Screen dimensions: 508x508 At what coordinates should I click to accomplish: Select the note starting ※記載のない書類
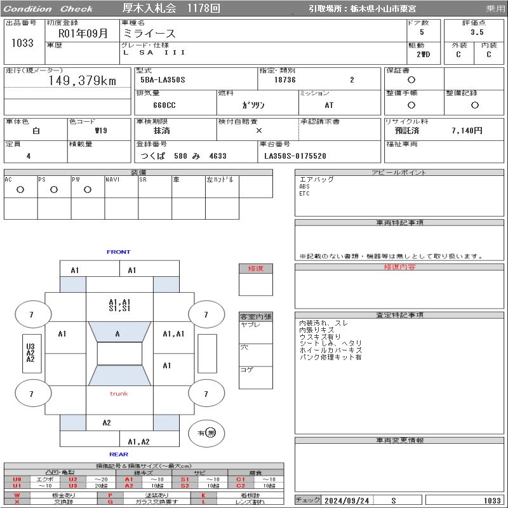click(391, 257)
